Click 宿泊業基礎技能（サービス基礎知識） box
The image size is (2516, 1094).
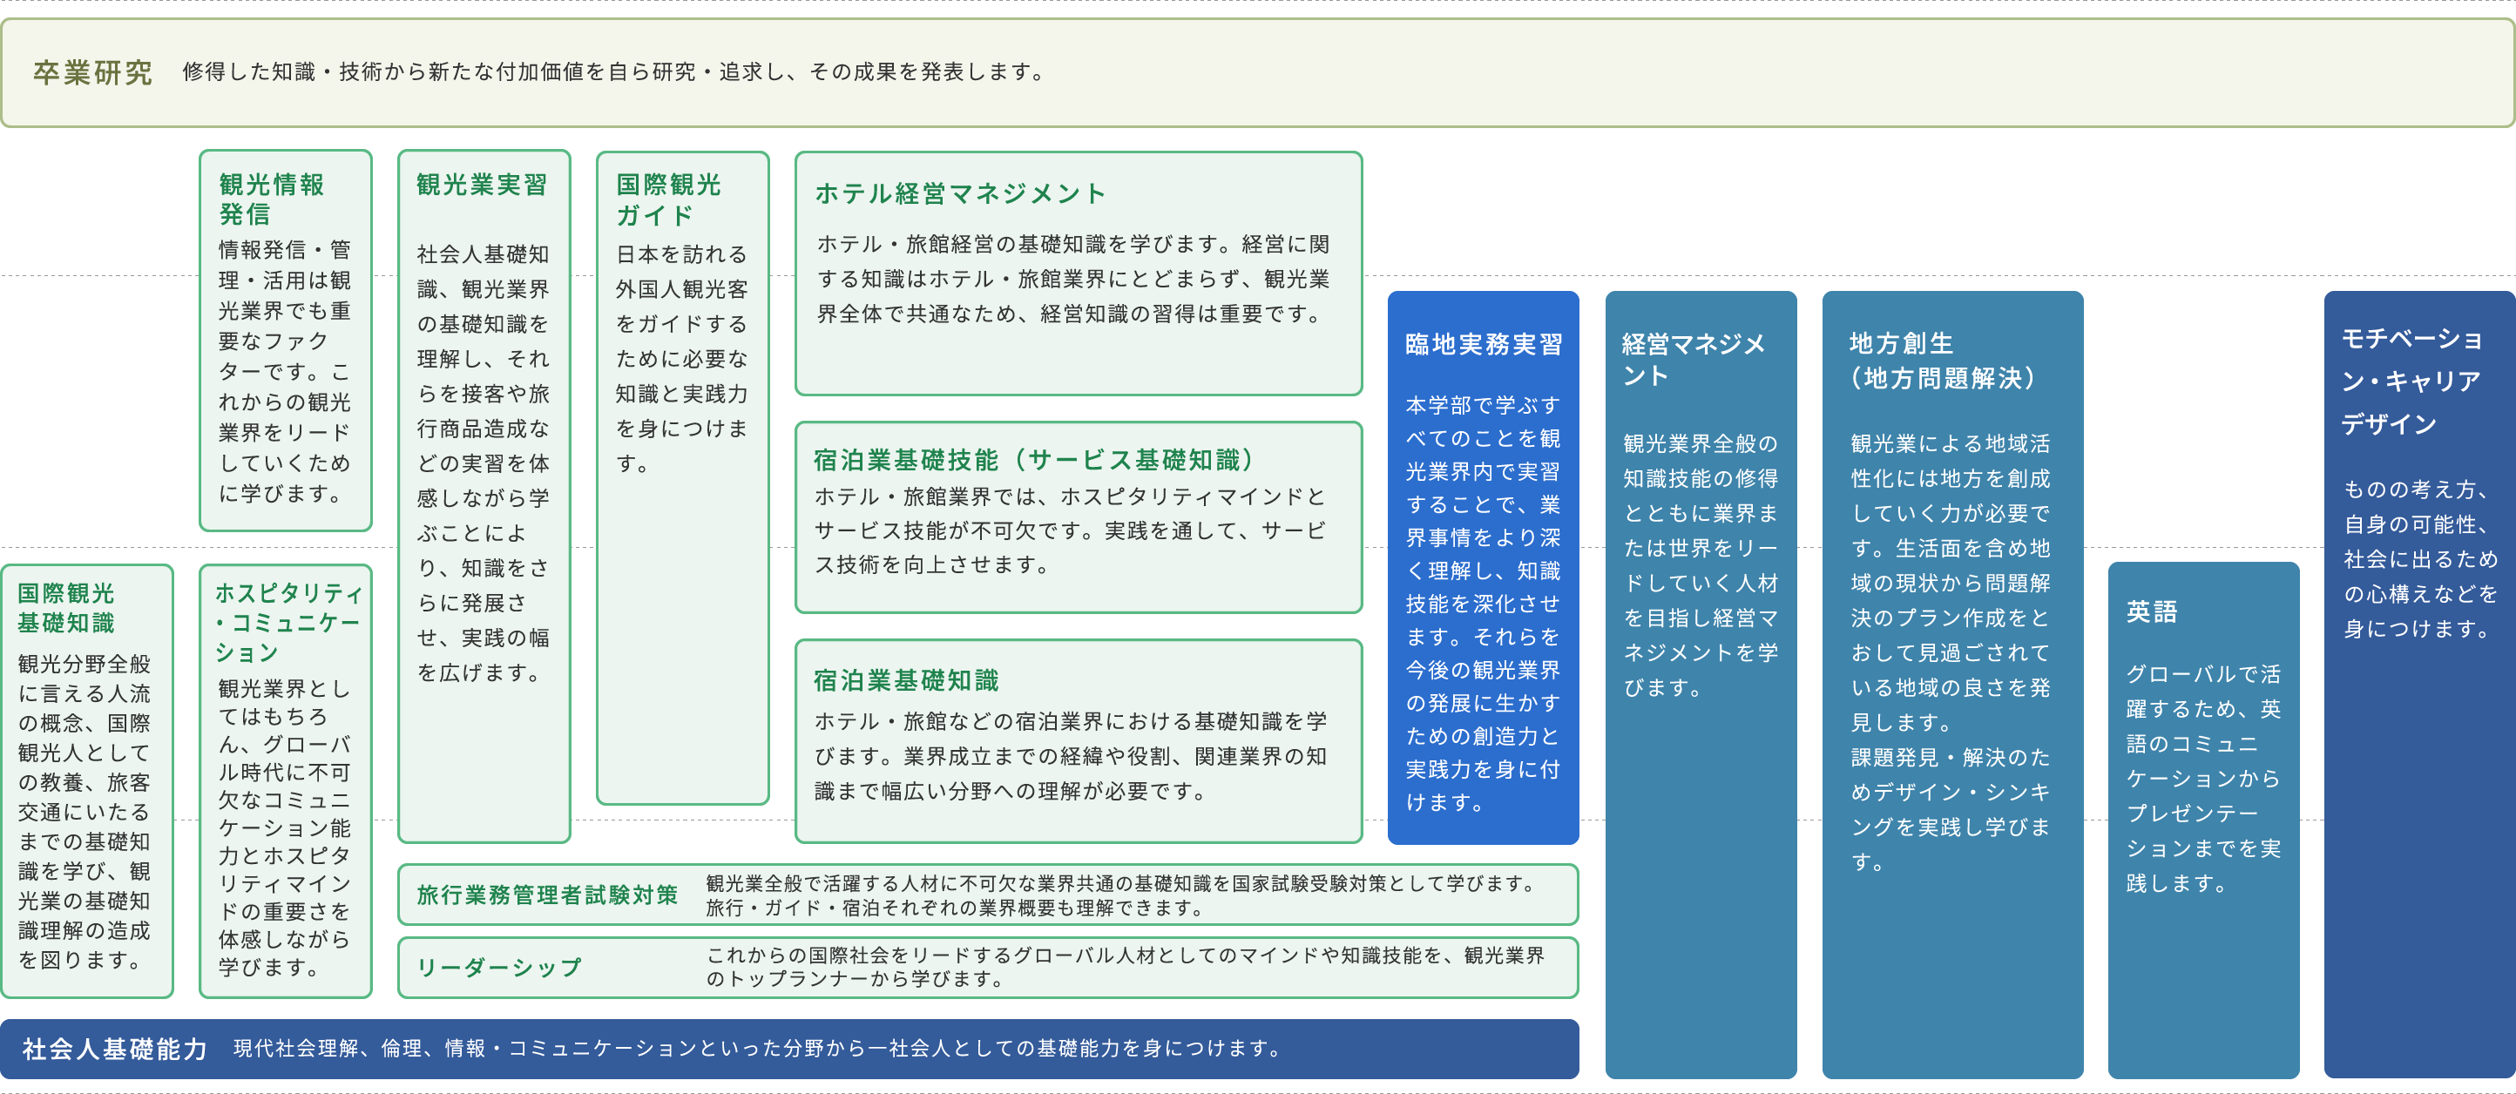pos(1078,517)
